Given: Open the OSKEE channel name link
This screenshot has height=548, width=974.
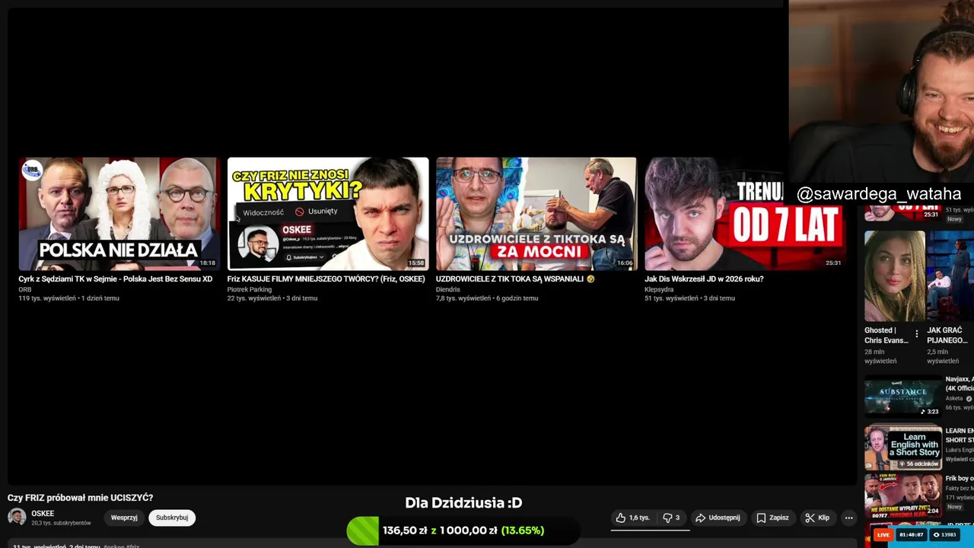Looking at the screenshot, I should tap(43, 514).
